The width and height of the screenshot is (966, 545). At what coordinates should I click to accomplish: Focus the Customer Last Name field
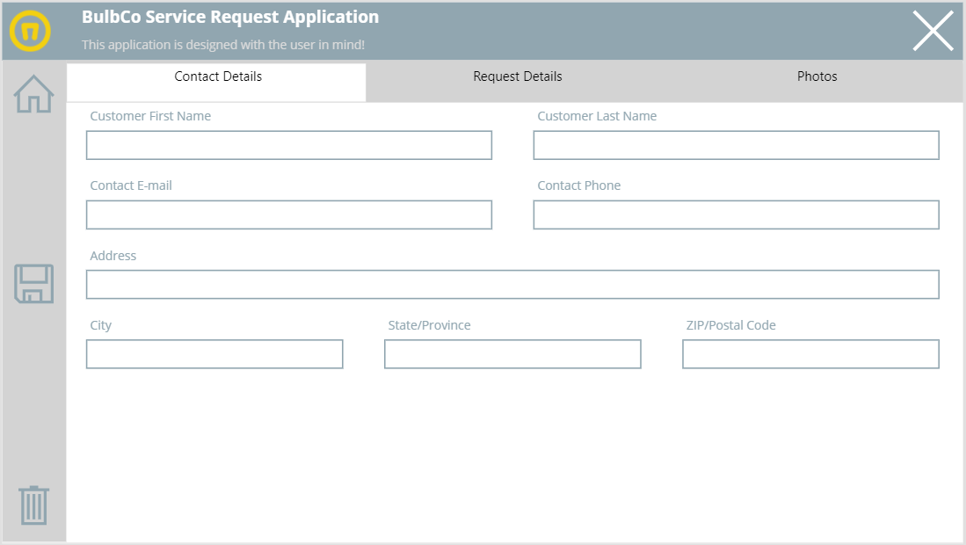tap(736, 145)
